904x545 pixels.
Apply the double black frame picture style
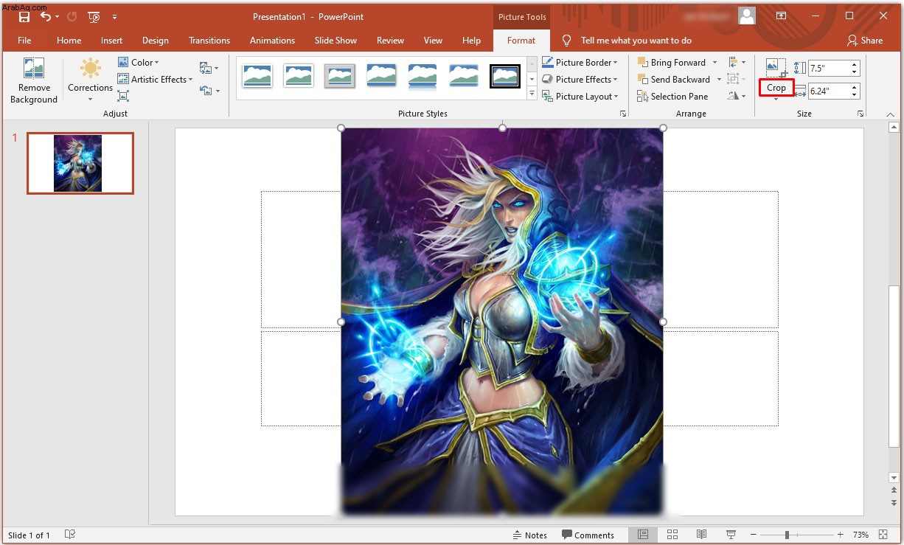click(505, 75)
